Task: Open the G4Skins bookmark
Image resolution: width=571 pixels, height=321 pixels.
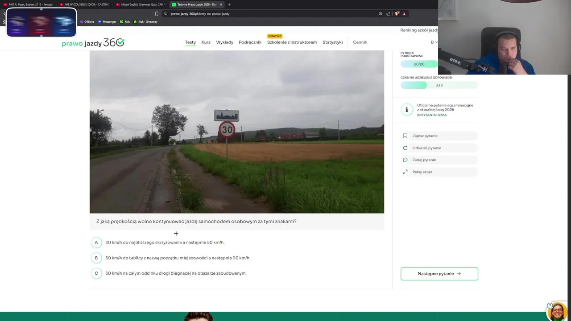Action: (x=87, y=21)
